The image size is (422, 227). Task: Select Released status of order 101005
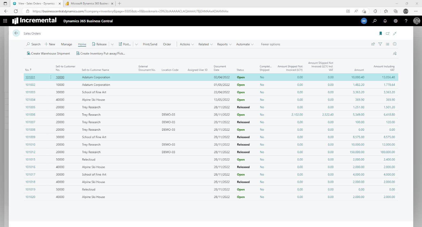point(243,107)
